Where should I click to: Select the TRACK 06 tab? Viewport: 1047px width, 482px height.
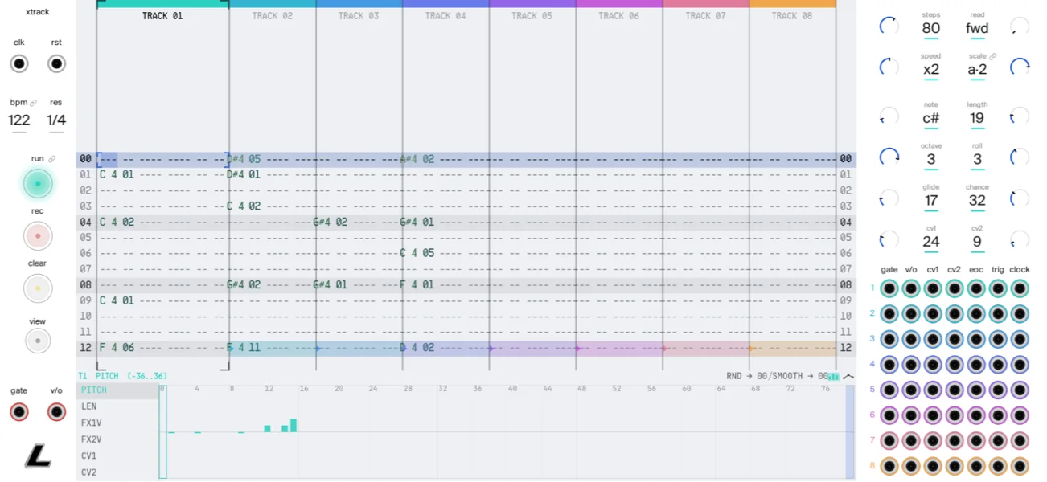619,16
